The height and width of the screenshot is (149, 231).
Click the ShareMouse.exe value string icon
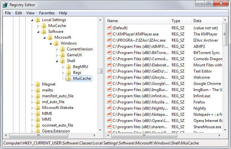[x=109, y=126]
